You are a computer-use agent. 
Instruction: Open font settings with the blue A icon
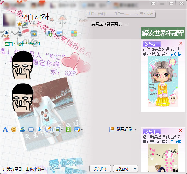tap(5, 129)
